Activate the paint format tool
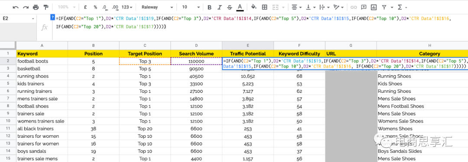This screenshot has height=162, width=468. 45,7
